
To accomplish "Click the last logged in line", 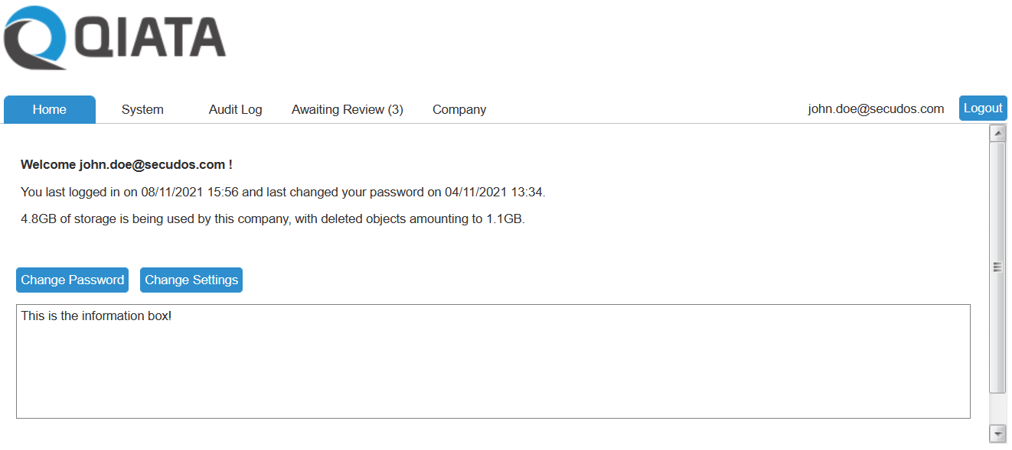I will tap(282, 192).
